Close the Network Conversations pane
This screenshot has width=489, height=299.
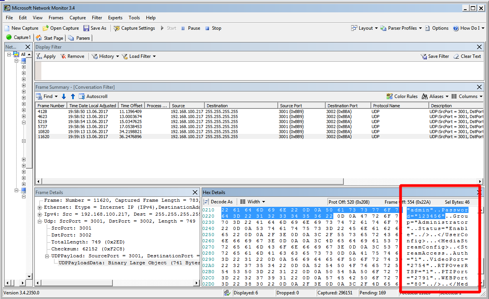pyautogui.click(x=28, y=47)
